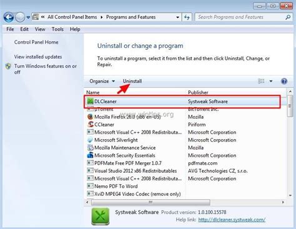This screenshot has height=229, width=296.
Task: Select XviD MPEG4 Video Codec entry
Action: click(x=137, y=194)
